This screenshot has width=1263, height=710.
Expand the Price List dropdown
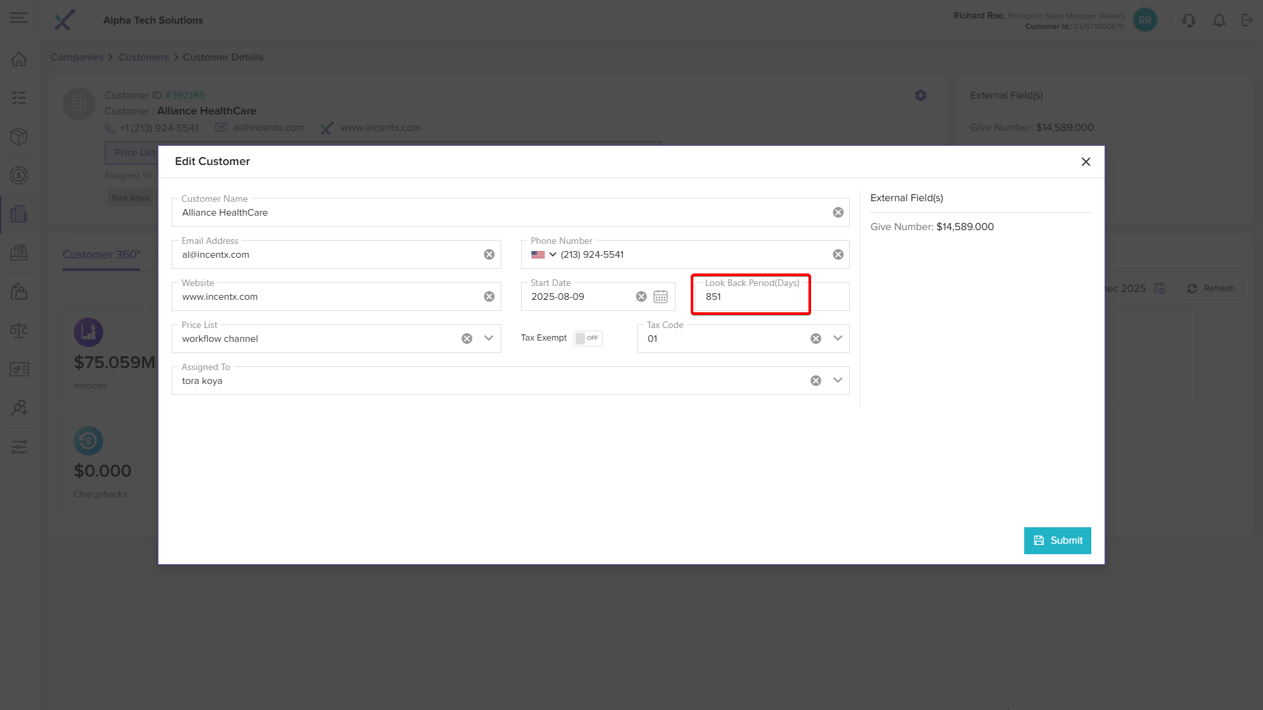[x=489, y=338]
